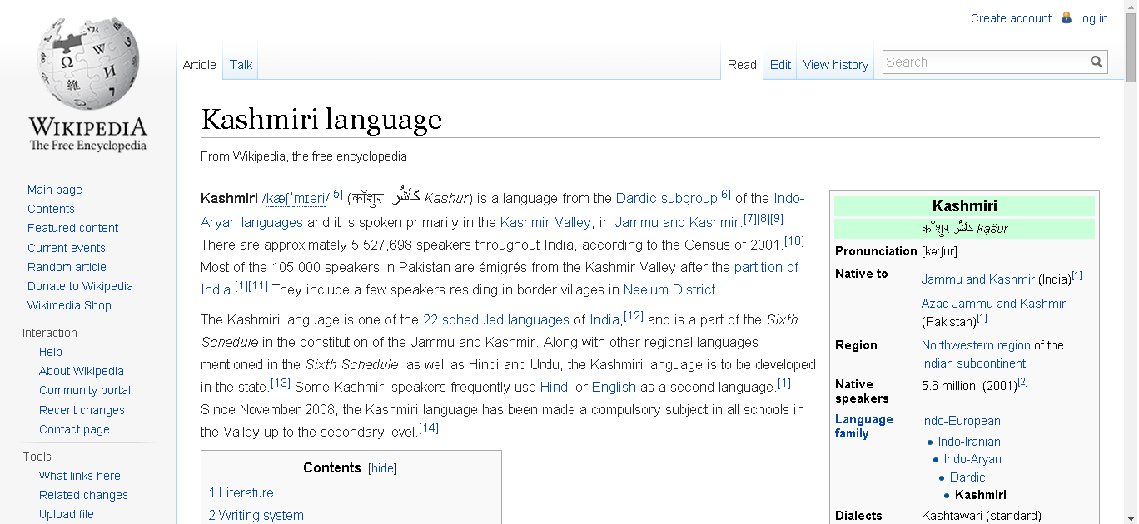Hide the Contents table via hide toggle
The width and height of the screenshot is (1139, 524).
click(x=382, y=468)
